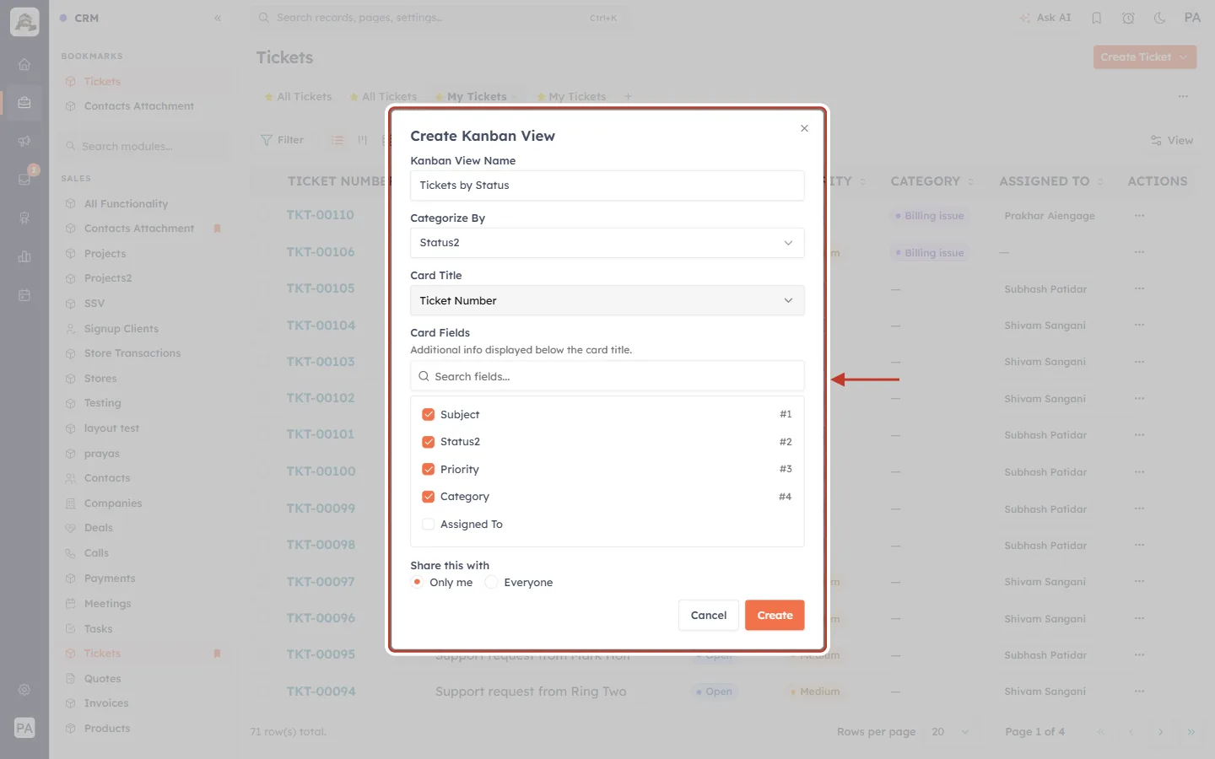
Task: Open the notifications inbox icon with badge
Action: 24,179
